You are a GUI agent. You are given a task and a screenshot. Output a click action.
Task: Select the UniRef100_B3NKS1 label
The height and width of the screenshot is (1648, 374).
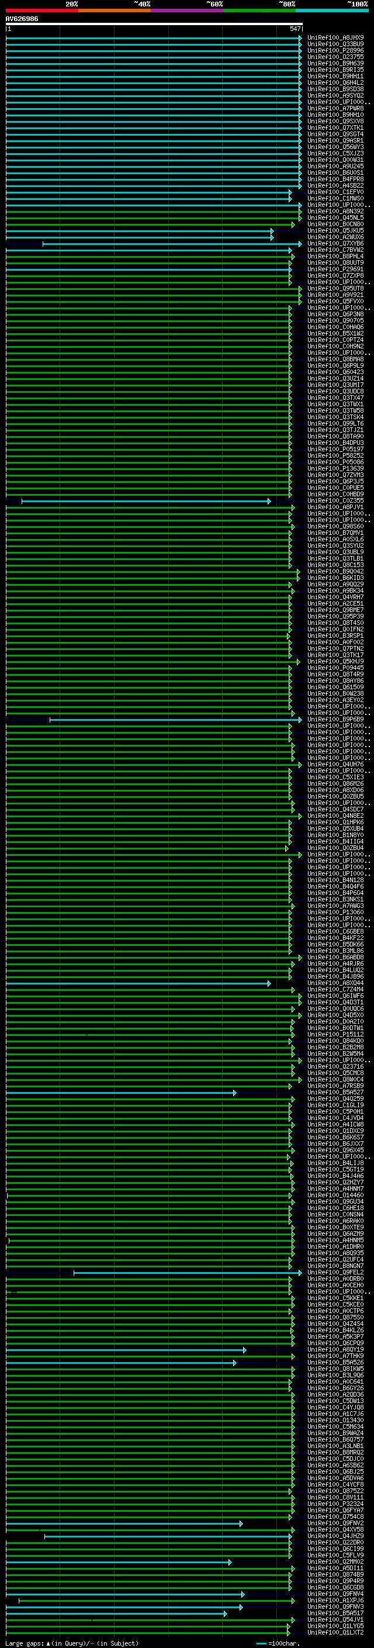click(x=335, y=900)
